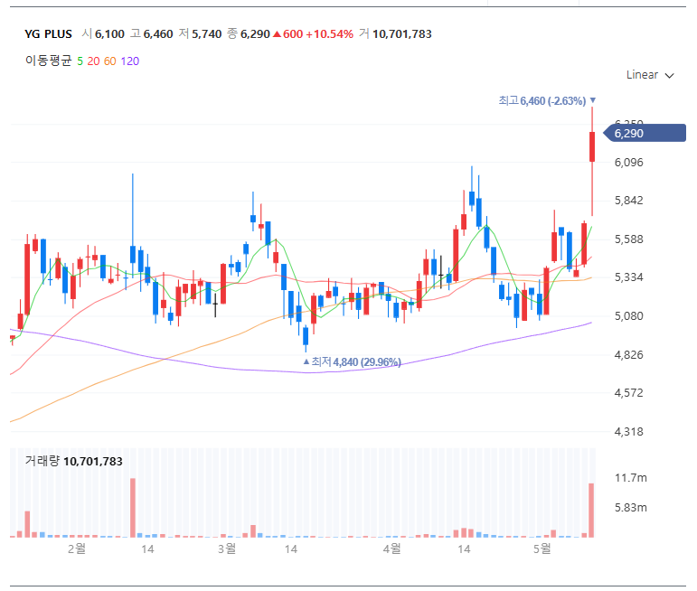This screenshot has height=591, width=697.
Task: Click the current price tag 6,290
Action: tap(645, 134)
